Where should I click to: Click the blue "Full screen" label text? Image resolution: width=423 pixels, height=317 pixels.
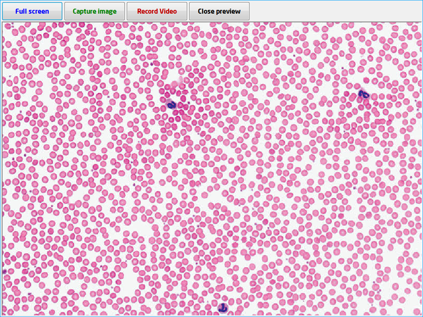coord(32,11)
